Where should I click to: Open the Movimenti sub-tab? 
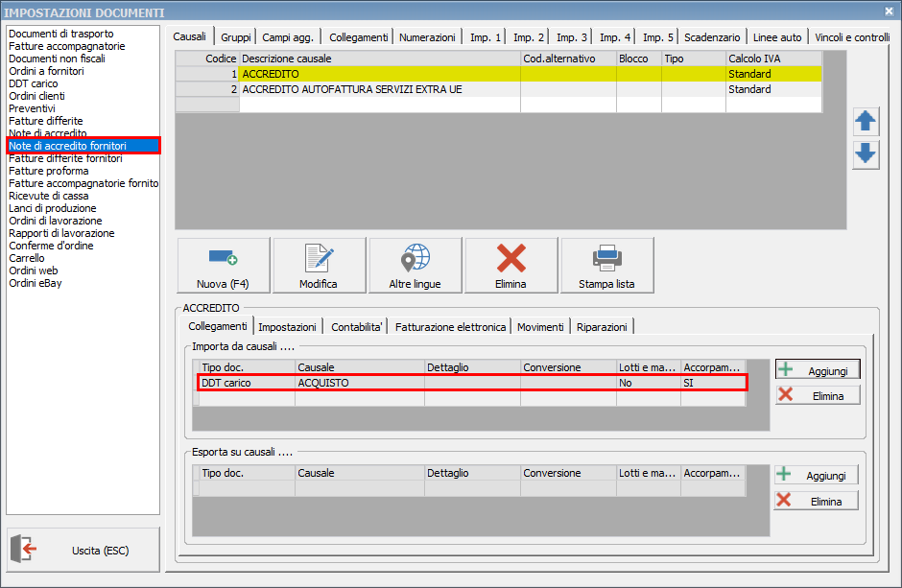click(540, 327)
